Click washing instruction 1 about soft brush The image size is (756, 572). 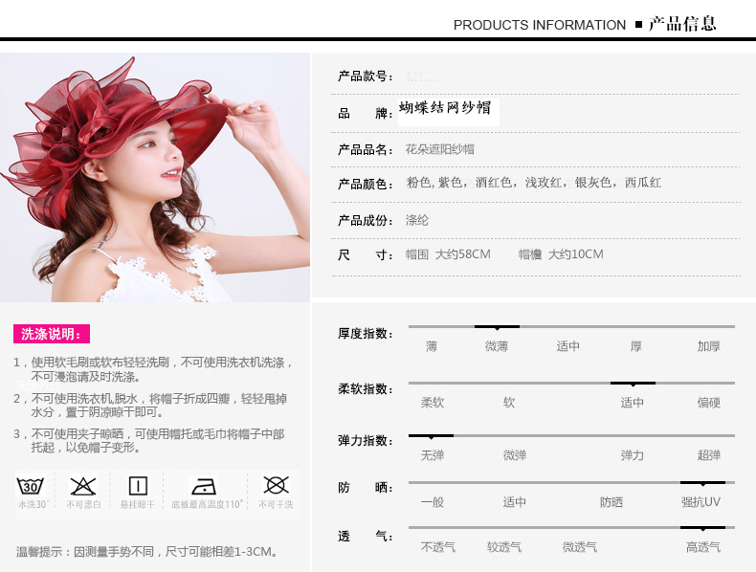(153, 369)
